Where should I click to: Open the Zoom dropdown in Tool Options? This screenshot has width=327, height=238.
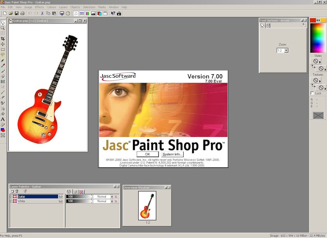286,50
